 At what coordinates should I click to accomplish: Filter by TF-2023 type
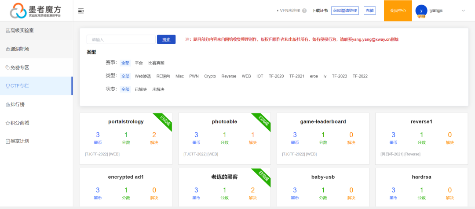tap(340, 76)
